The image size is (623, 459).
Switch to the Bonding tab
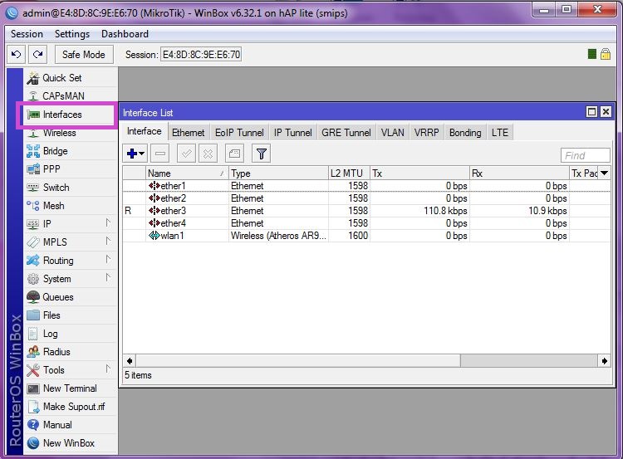tap(465, 133)
